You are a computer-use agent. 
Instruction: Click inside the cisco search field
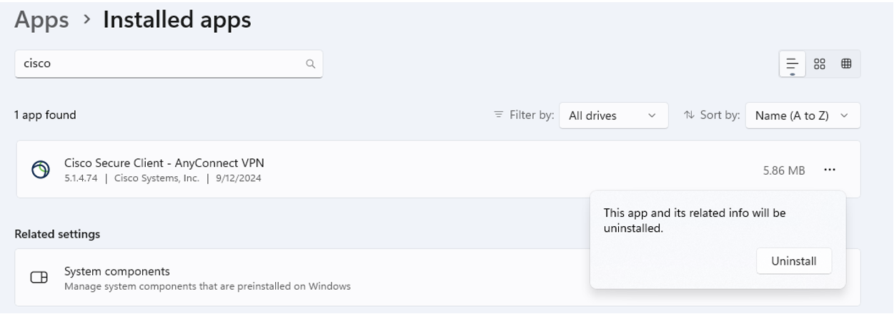click(157, 64)
